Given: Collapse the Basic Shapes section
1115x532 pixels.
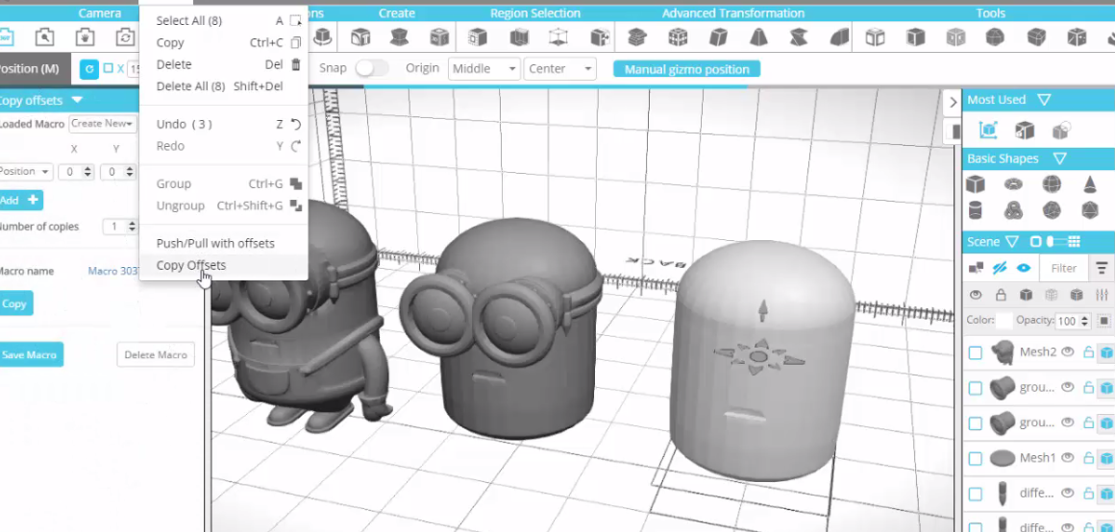Looking at the screenshot, I should [1059, 158].
